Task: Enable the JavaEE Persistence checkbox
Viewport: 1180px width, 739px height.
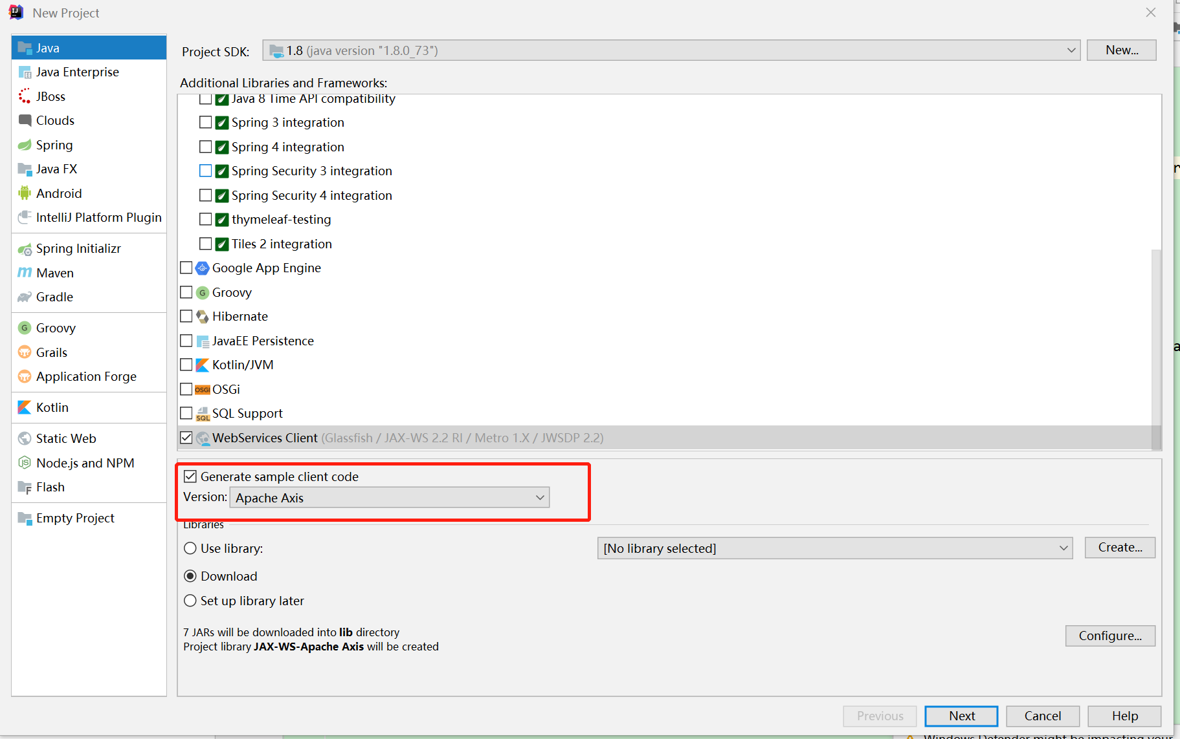Action: (x=186, y=341)
